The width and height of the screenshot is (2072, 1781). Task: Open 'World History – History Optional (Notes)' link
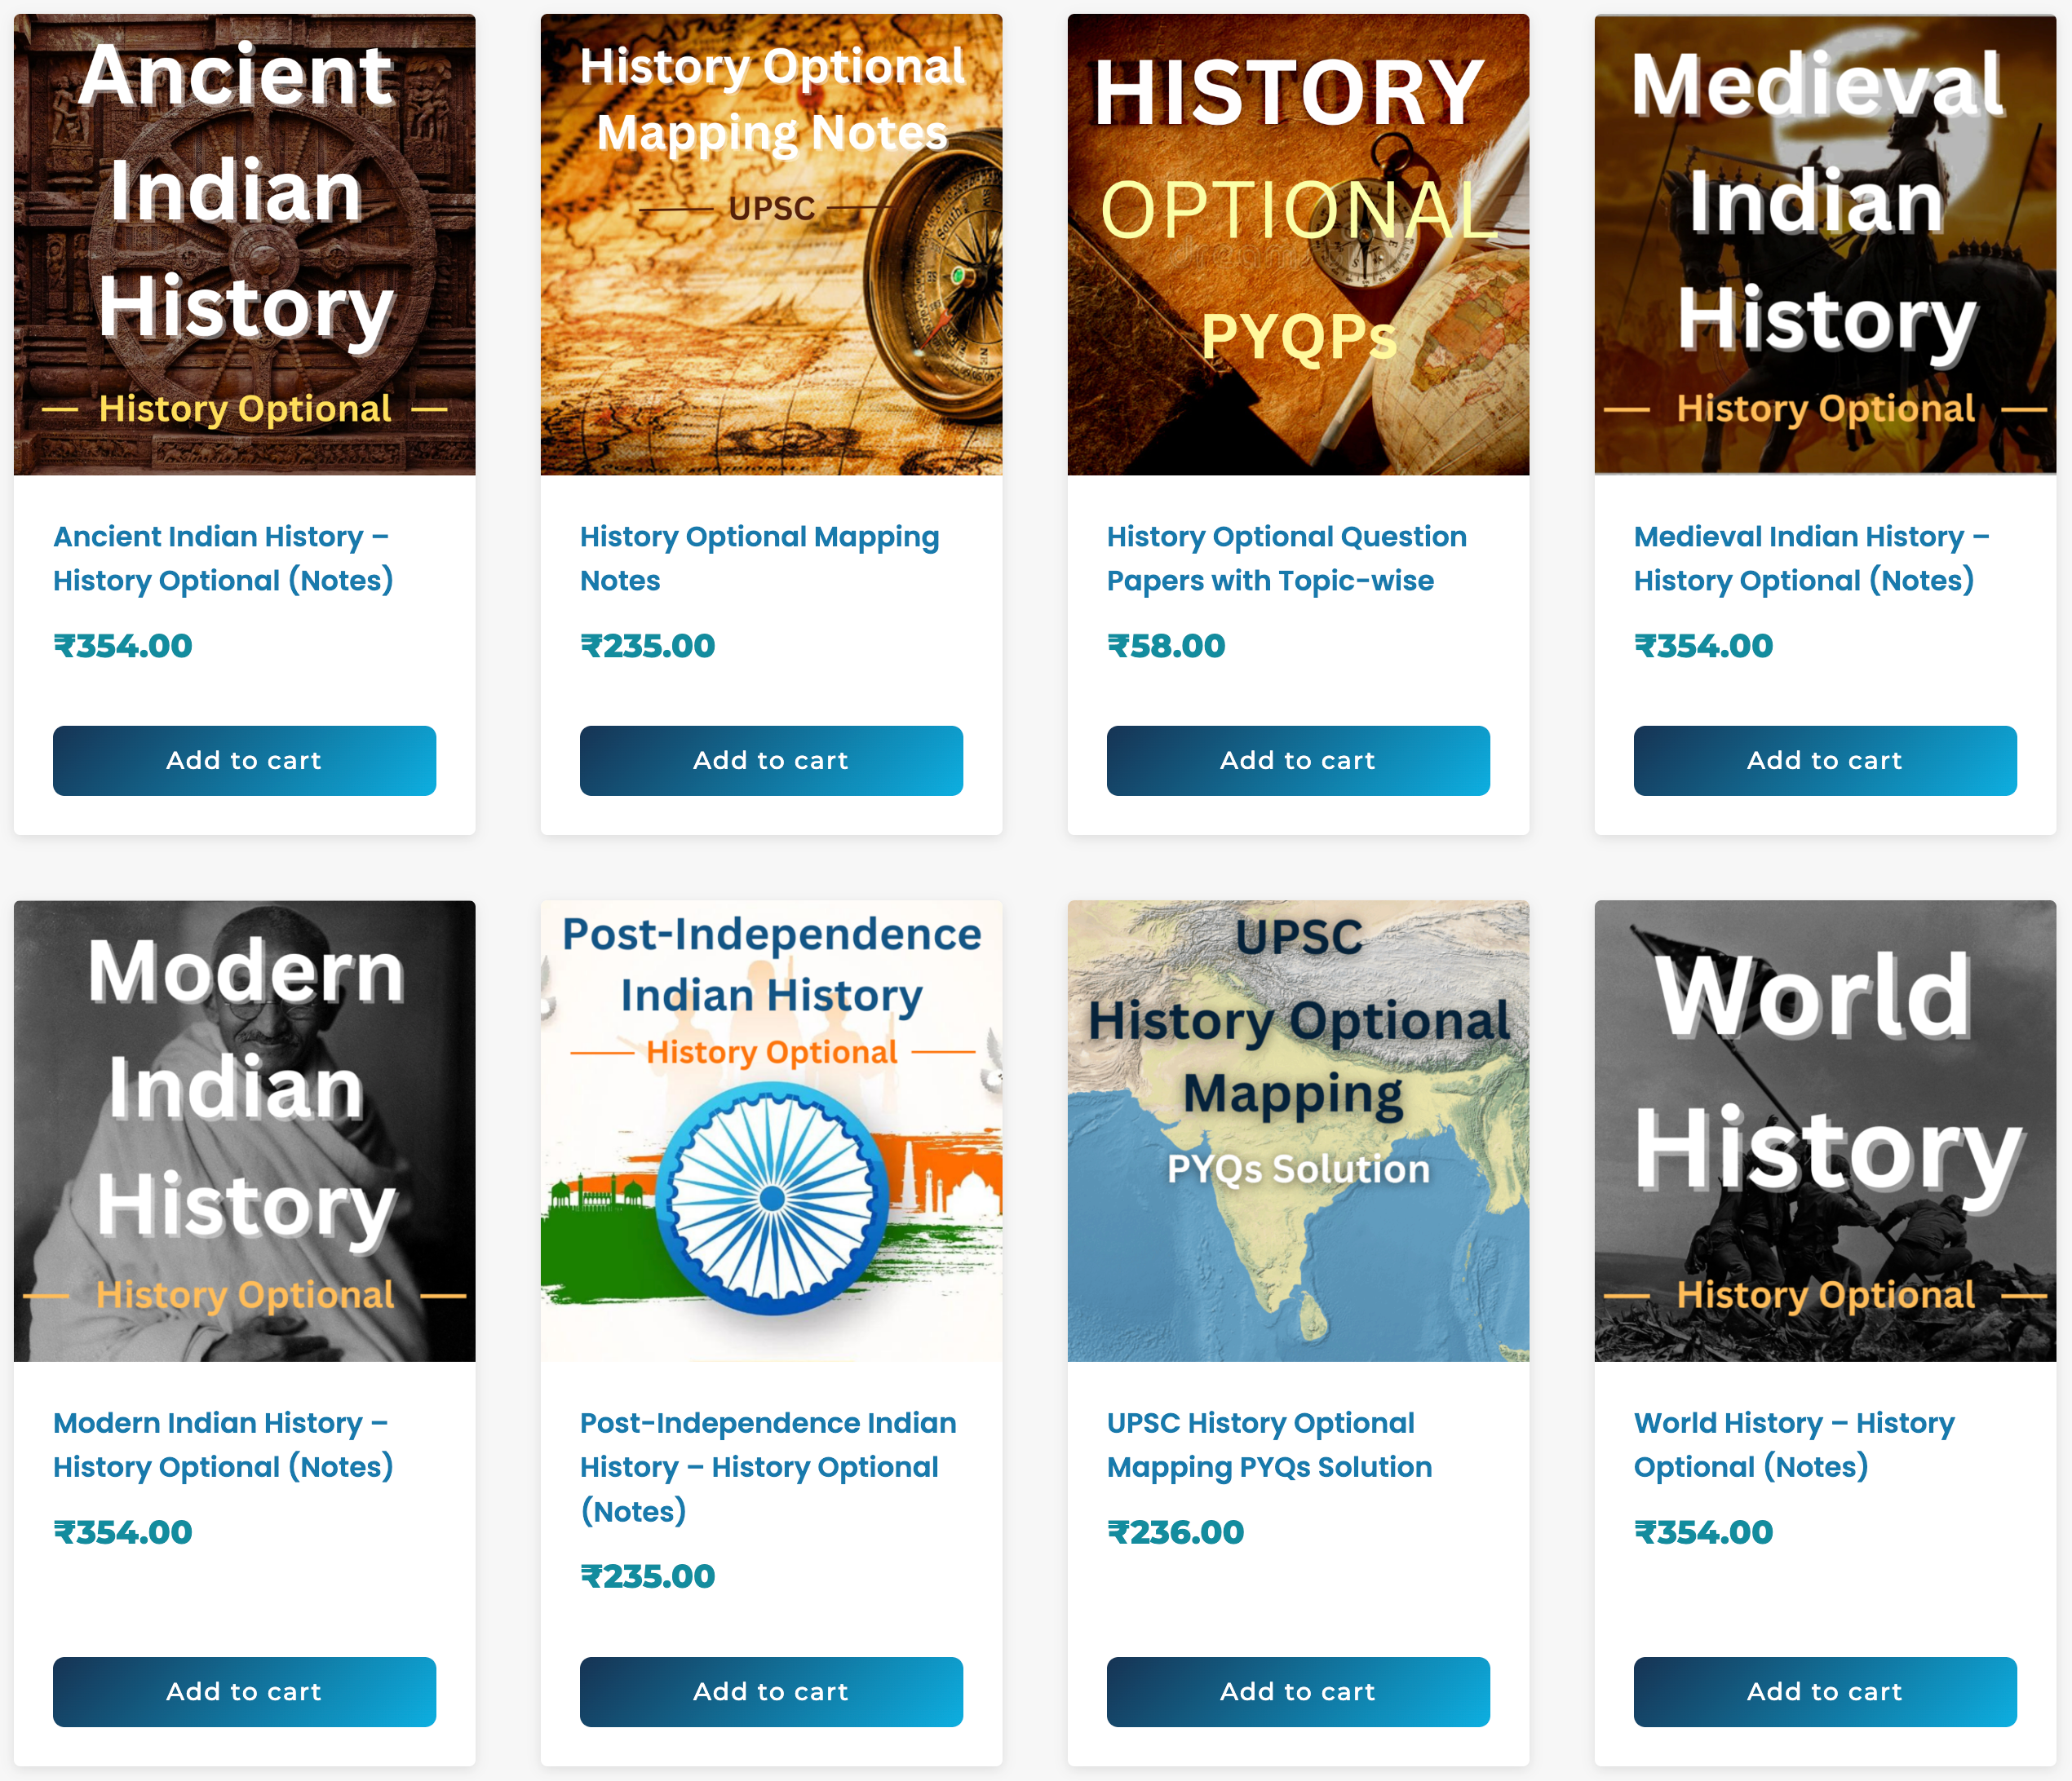click(x=1794, y=1445)
